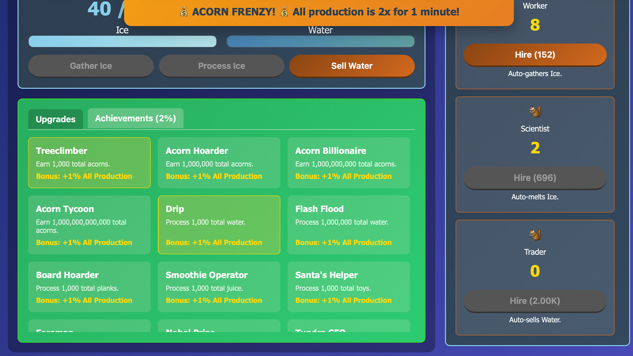Select the Flash Flood achievement card
This screenshot has height=356, width=633.
[x=349, y=225]
